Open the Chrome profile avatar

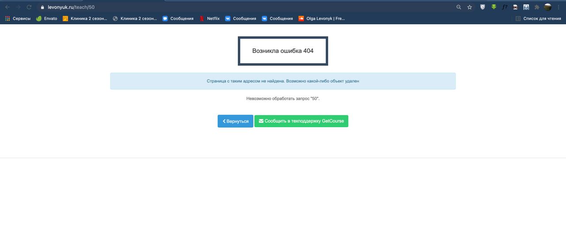click(x=548, y=7)
